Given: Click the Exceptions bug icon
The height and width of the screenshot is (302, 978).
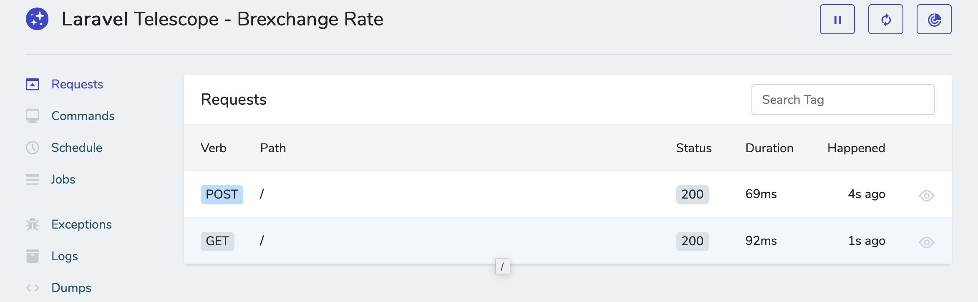Looking at the screenshot, I should [33, 224].
